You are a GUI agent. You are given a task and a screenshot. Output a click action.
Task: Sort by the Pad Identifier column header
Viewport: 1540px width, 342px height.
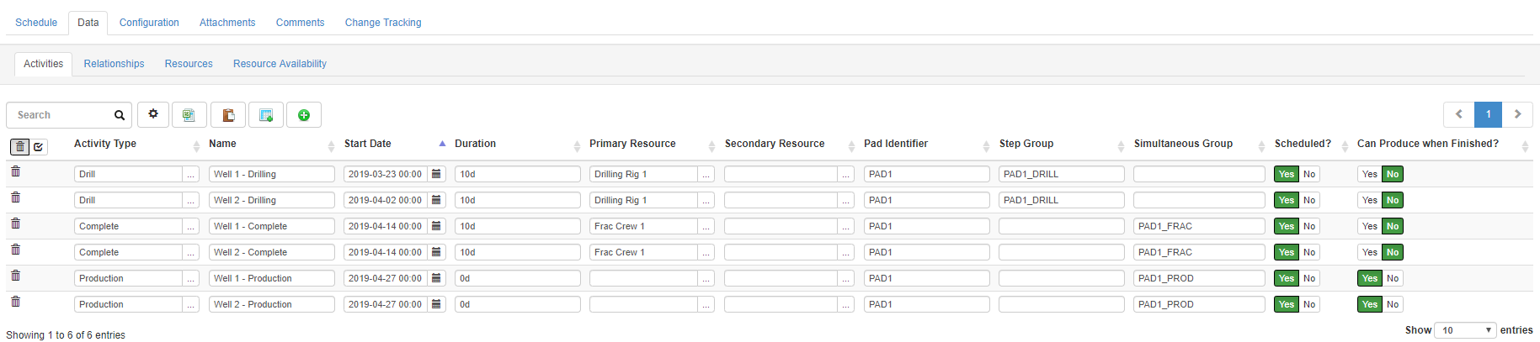896,144
